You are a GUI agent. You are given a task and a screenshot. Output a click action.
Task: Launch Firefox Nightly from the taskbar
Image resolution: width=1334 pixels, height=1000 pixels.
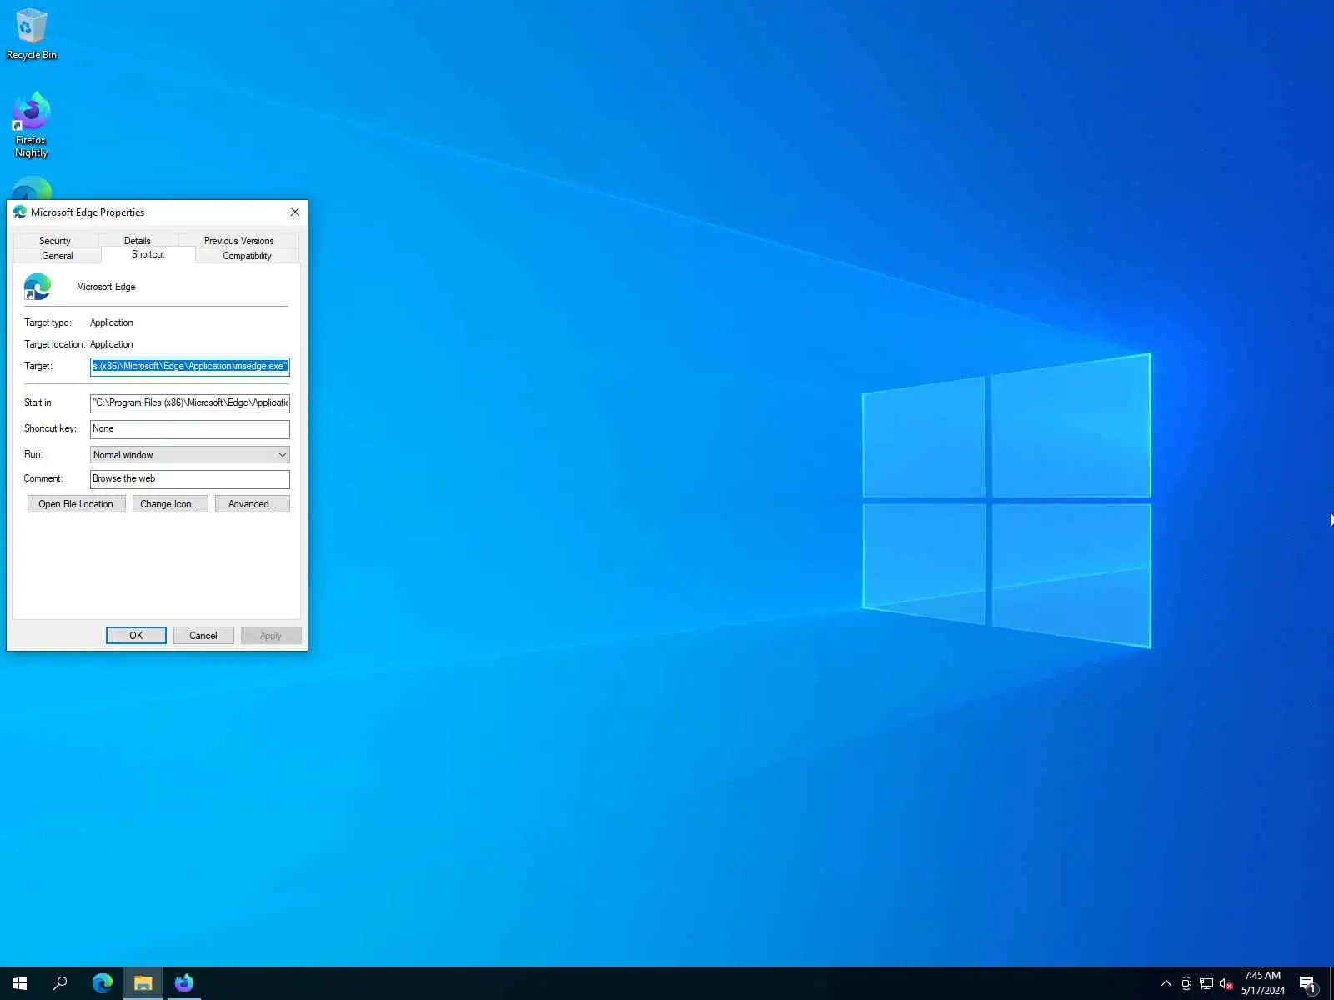[184, 983]
